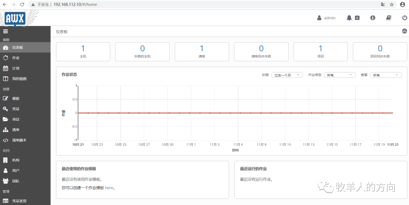Click the 10月 21 axis label

[x=78, y=144]
